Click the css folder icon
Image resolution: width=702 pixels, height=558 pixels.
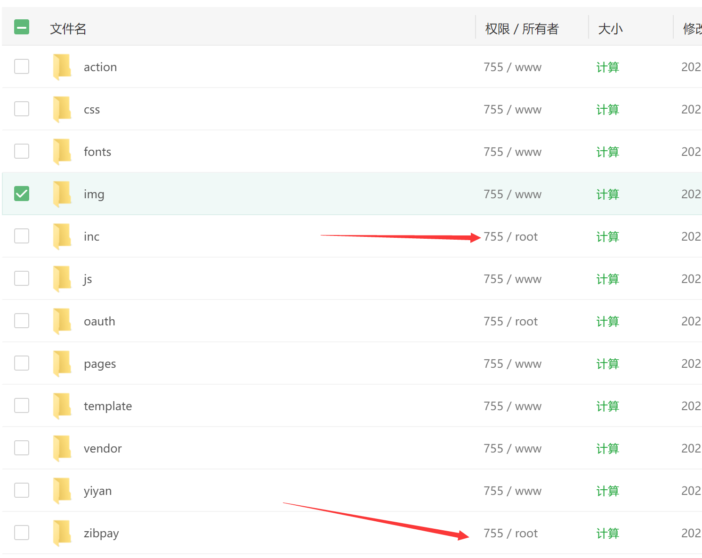(62, 109)
